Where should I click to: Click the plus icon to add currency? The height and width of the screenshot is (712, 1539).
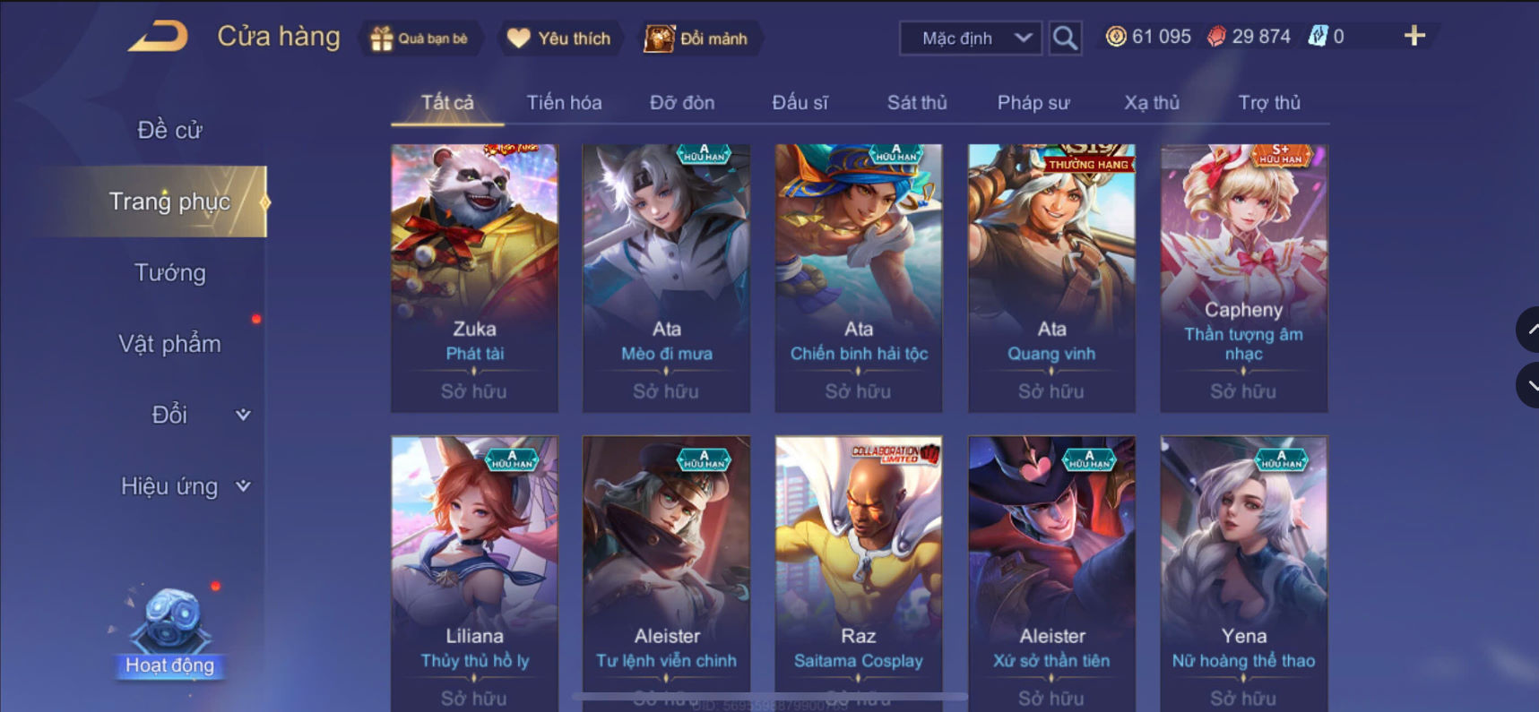click(1414, 36)
